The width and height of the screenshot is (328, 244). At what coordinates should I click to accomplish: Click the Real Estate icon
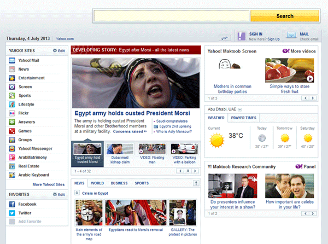click(12, 166)
